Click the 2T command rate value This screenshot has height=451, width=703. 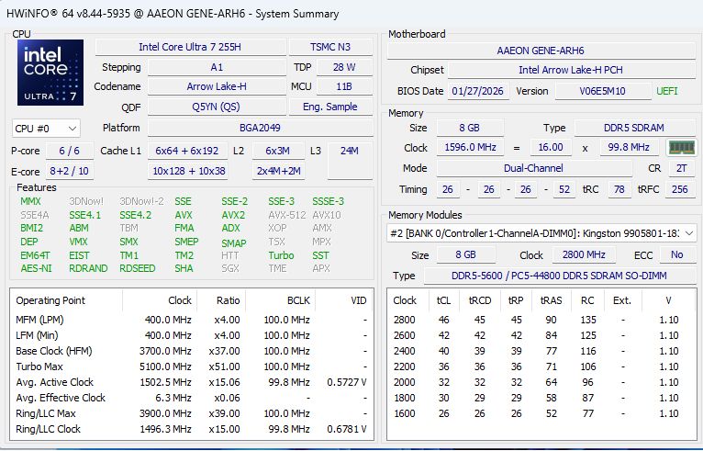682,168
